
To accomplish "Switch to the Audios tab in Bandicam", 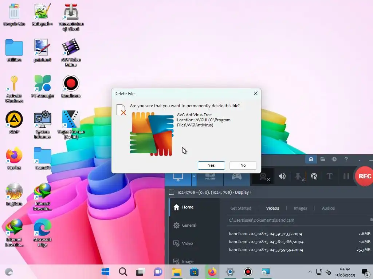I will pos(328,208).
